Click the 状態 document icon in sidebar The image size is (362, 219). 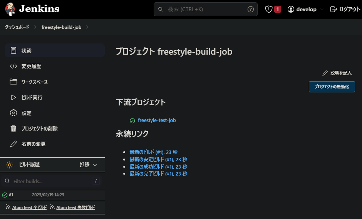pyautogui.click(x=13, y=50)
